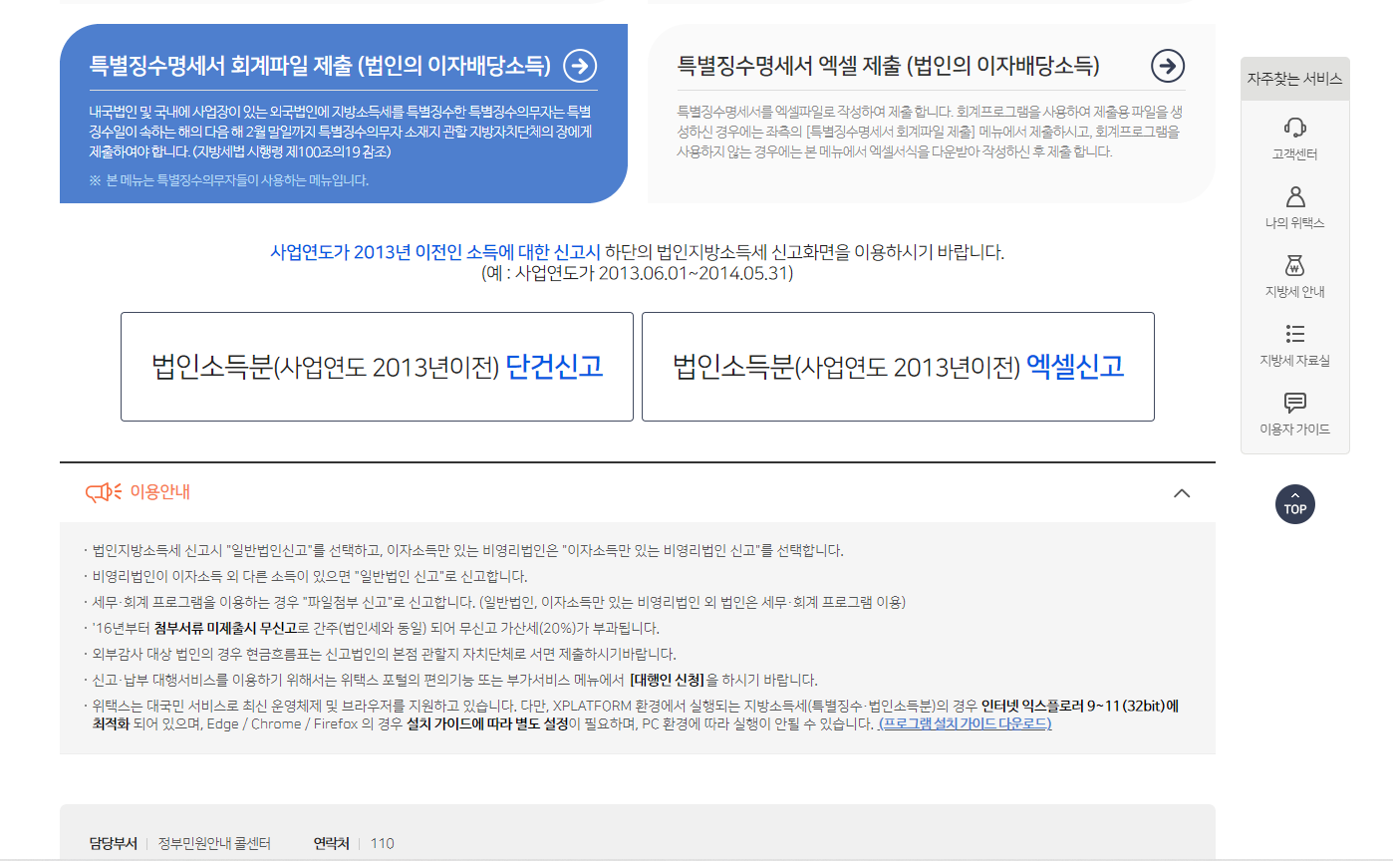Open 나의 위택스 person icon
1393x861 pixels.
pyautogui.click(x=1295, y=195)
